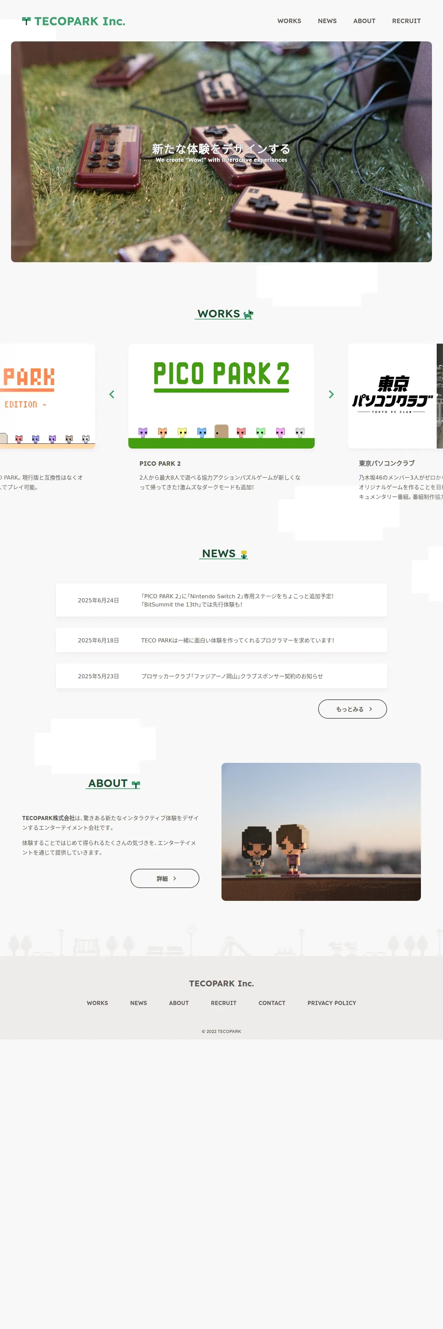443x1329 pixels.
Task: Click the pixel flower icon beside NEWS
Action: (244, 554)
